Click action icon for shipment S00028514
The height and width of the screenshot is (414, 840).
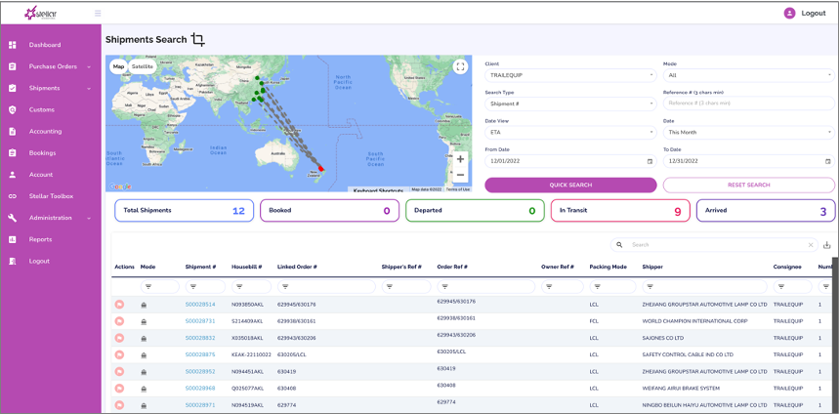pyautogui.click(x=119, y=305)
